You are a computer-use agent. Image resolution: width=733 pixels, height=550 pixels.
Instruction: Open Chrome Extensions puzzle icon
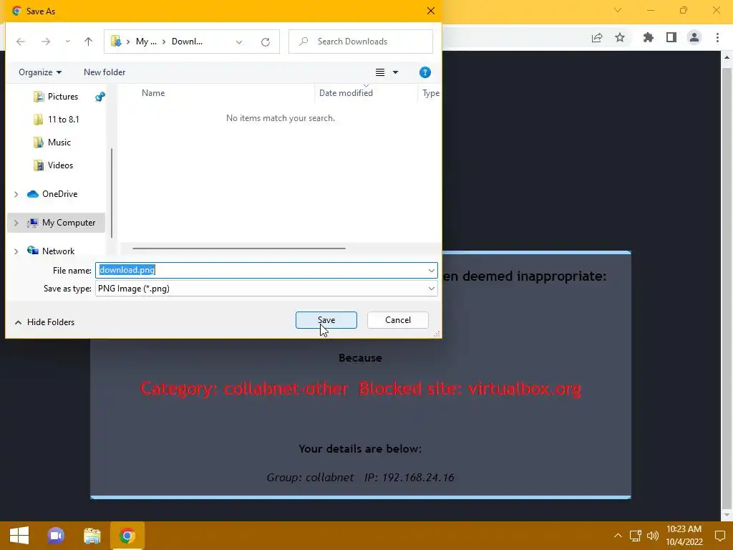[649, 38]
